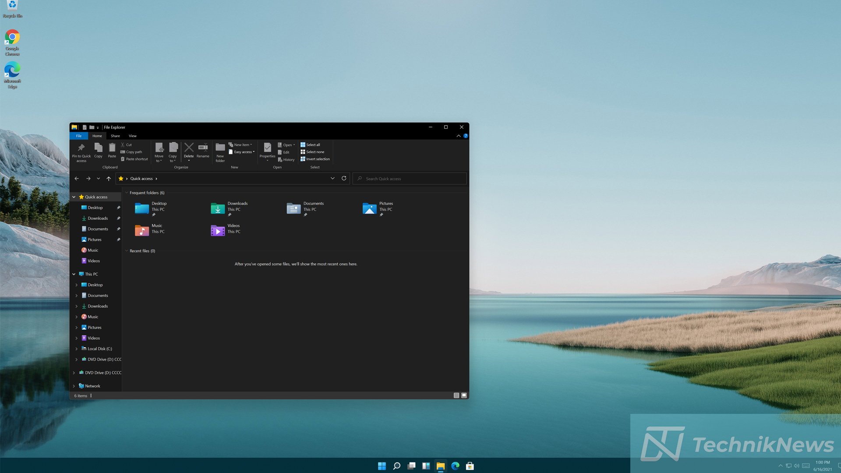Expand Local Disk (C:) in tree
Viewport: 841px width, 473px height.
[77, 349]
